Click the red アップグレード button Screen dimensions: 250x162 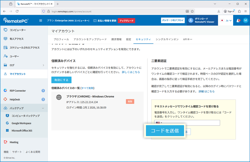click(127, 21)
